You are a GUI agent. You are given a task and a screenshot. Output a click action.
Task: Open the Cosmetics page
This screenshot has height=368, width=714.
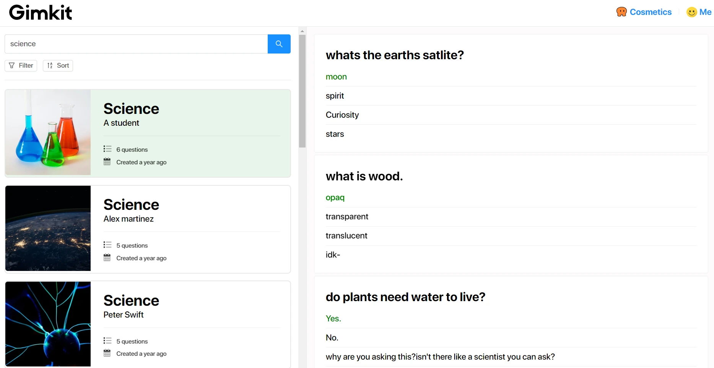pos(650,12)
